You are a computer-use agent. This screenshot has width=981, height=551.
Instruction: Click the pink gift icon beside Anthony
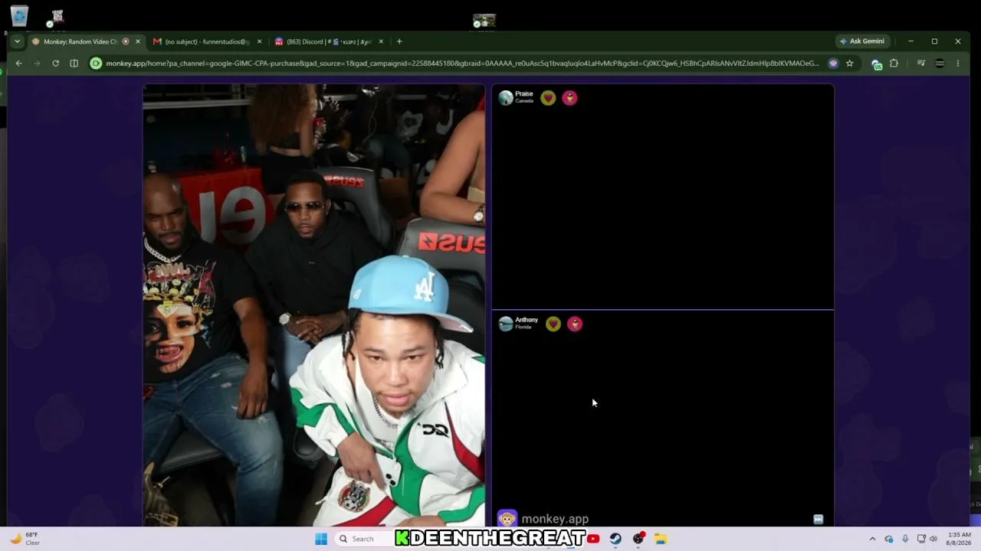[575, 324]
